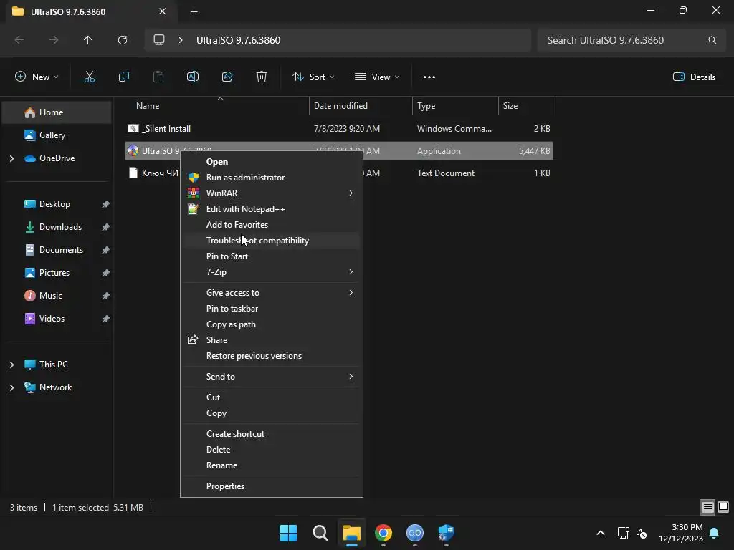Select Add to Favorites
Screen dimensions: 734x550
click(271, 225)
